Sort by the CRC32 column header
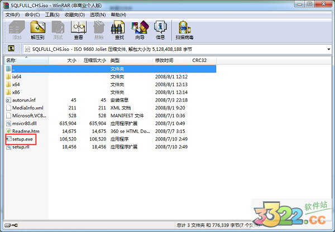335x232 pixels. click(x=203, y=60)
